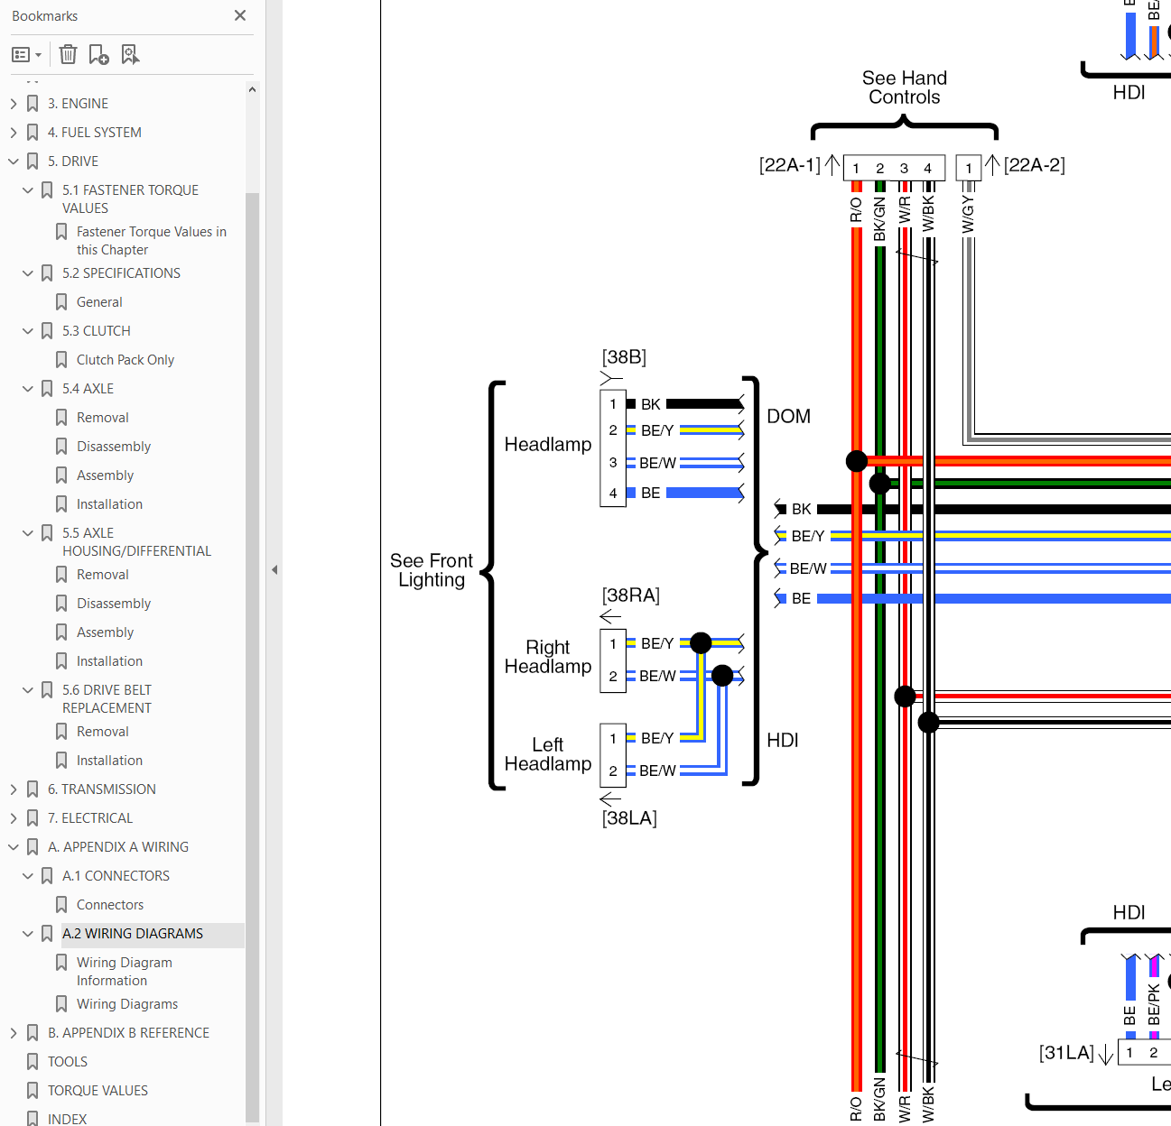1171x1126 pixels.
Task: Open Wiring Diagram Information bookmark
Action: click(x=124, y=972)
